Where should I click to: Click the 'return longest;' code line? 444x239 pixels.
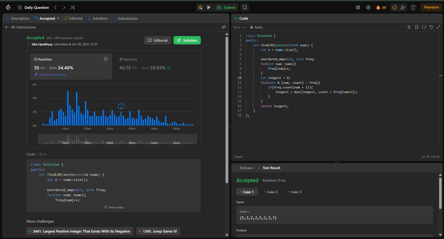coord(274,106)
